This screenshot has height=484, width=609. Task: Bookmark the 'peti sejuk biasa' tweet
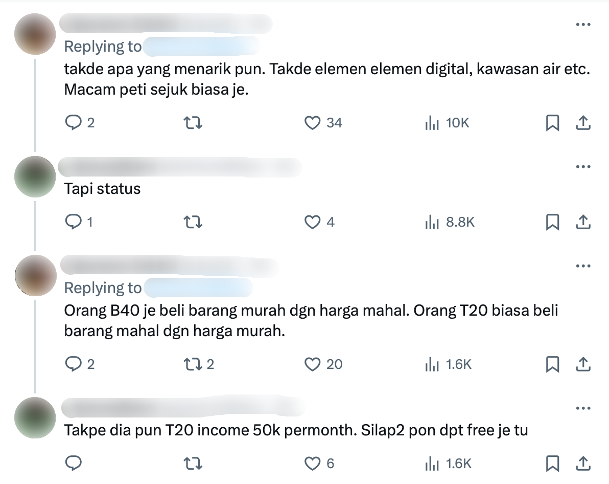coord(552,123)
